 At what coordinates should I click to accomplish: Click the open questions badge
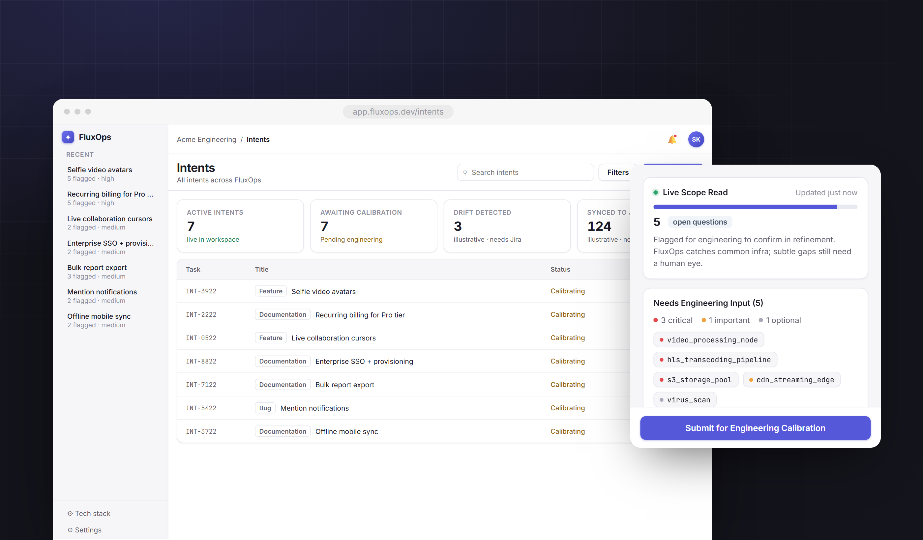(x=700, y=222)
